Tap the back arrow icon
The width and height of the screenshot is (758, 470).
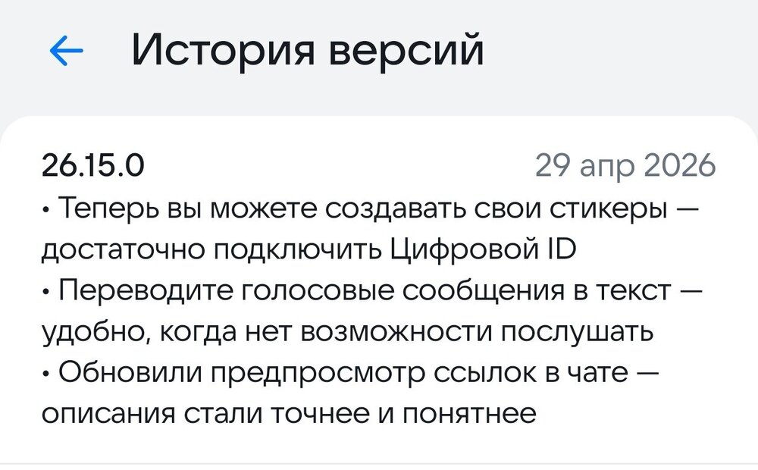[67, 51]
